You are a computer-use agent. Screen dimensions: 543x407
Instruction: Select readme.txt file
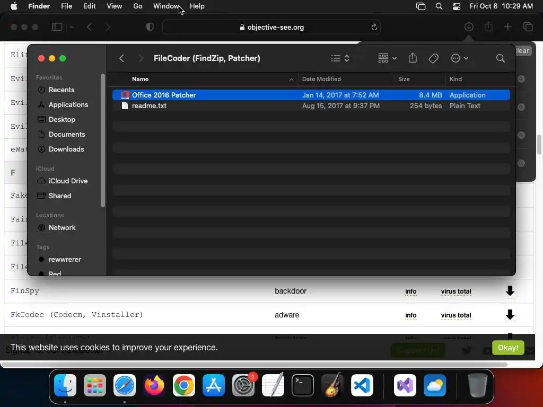[311, 105]
